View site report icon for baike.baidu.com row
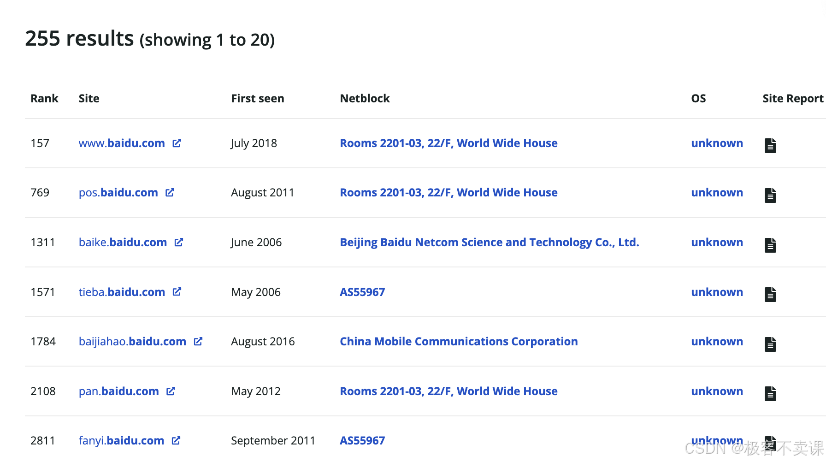 (770, 245)
